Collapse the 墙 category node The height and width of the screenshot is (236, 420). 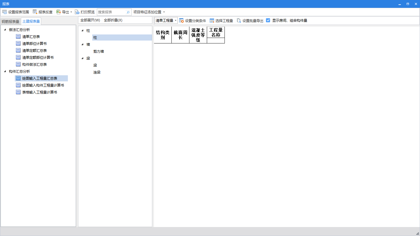click(83, 44)
